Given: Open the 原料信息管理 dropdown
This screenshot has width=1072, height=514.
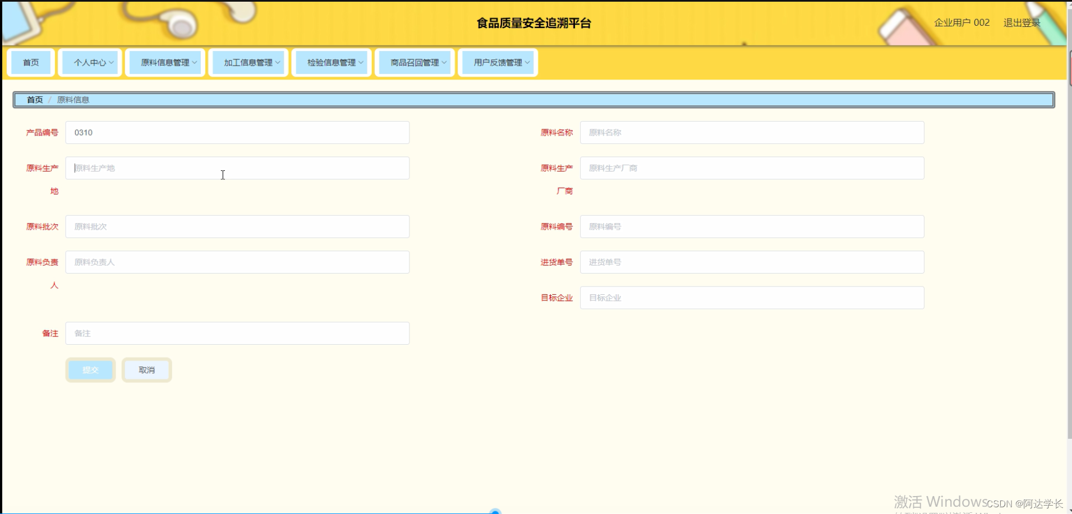Looking at the screenshot, I should point(165,62).
